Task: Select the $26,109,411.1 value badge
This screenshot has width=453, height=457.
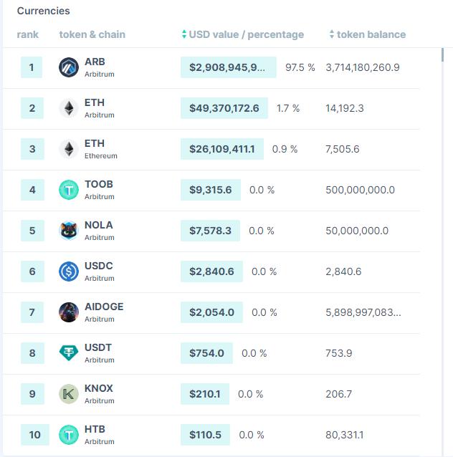Action: coord(222,149)
